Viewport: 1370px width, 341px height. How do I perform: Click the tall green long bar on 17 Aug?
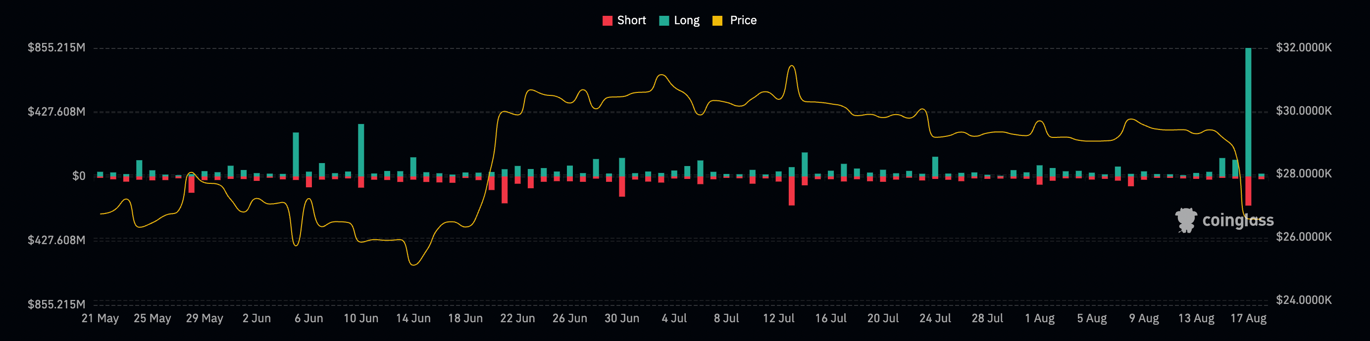(1248, 112)
